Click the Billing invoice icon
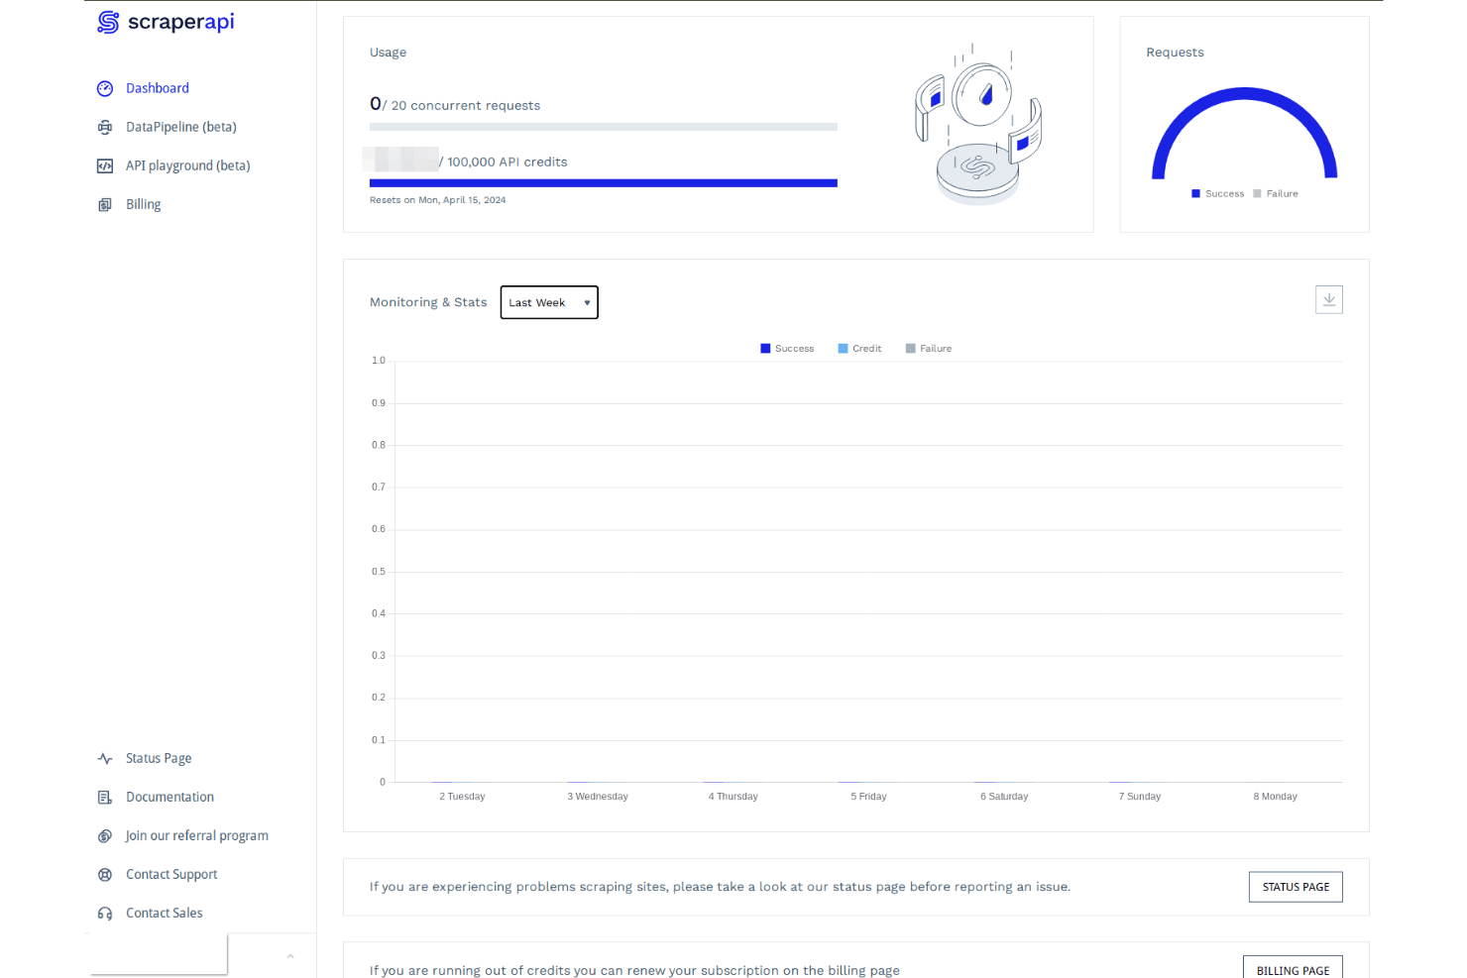This screenshot has width=1467, height=978. coord(105,204)
